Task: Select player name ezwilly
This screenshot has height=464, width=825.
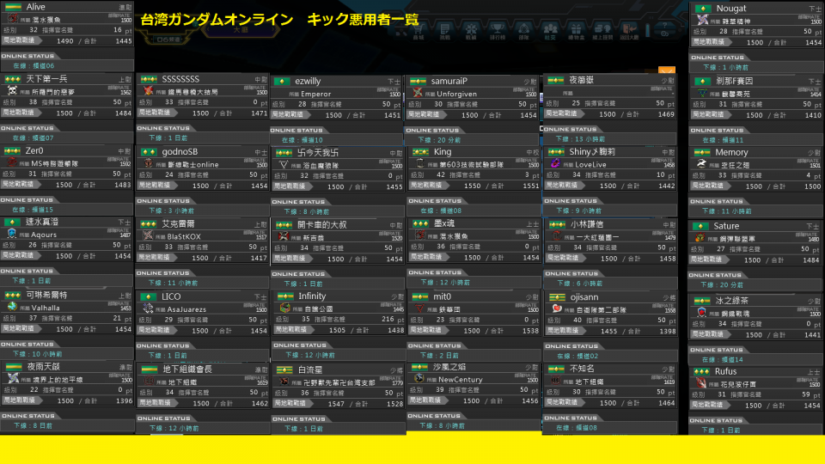Action: (308, 82)
